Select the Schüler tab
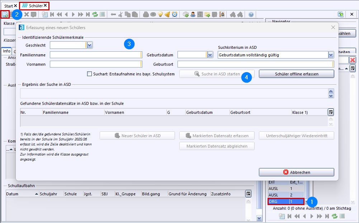This screenshot has width=359, height=223. click(x=34, y=6)
